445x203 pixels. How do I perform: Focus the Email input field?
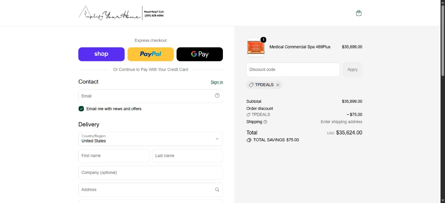151,96
